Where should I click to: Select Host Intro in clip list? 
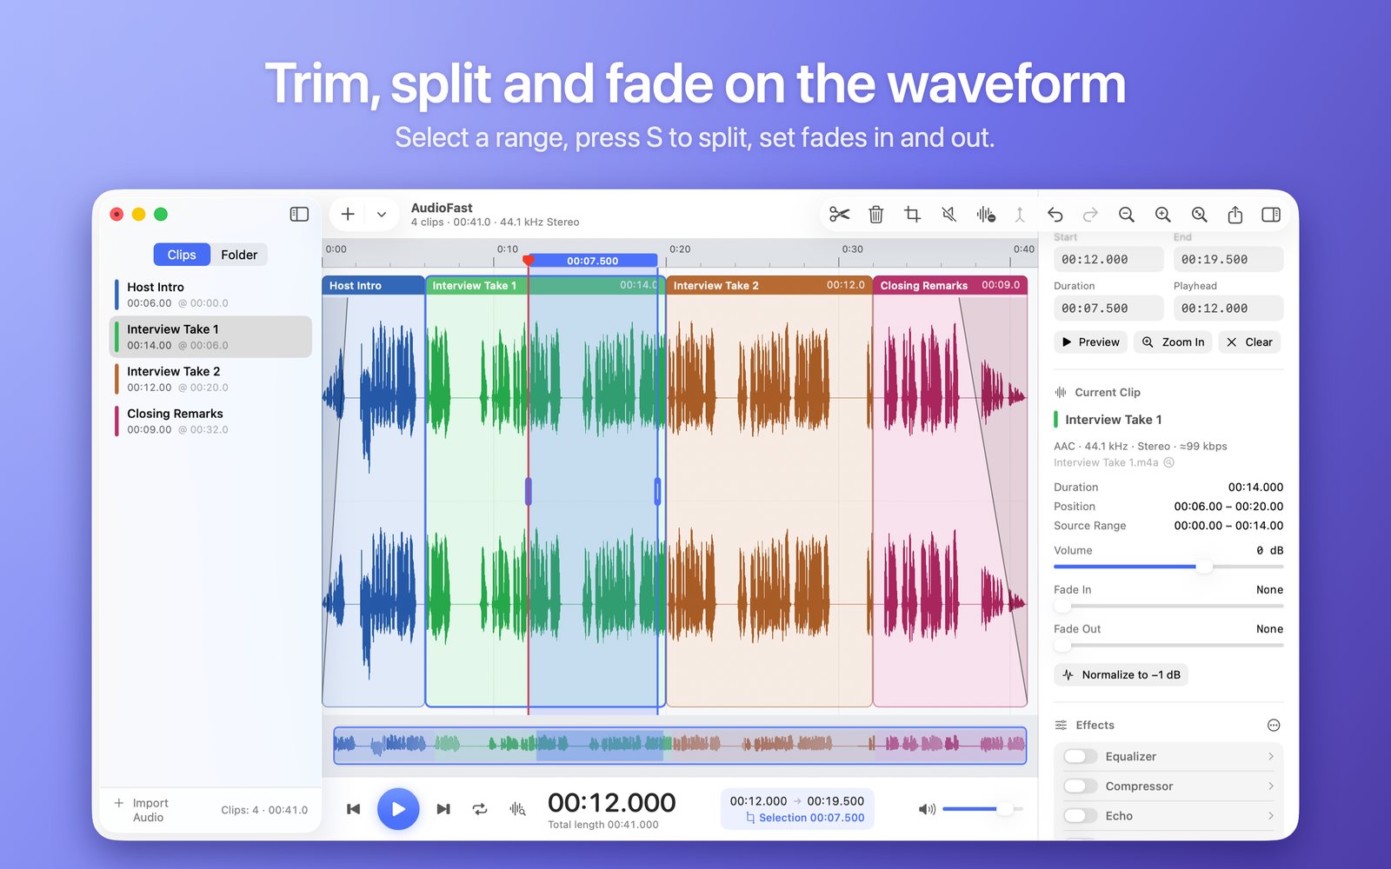[211, 295]
